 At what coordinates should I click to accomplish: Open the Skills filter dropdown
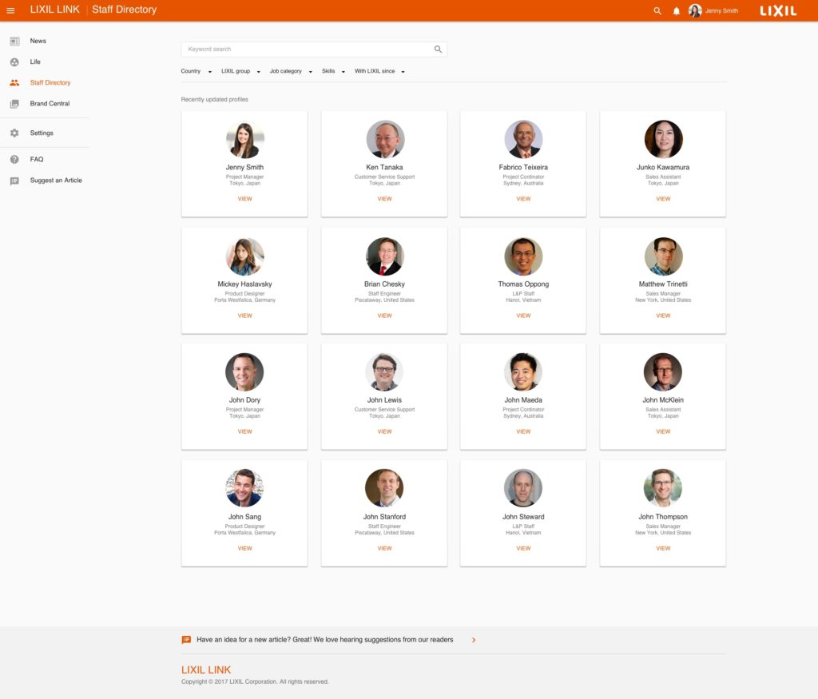[x=333, y=71]
